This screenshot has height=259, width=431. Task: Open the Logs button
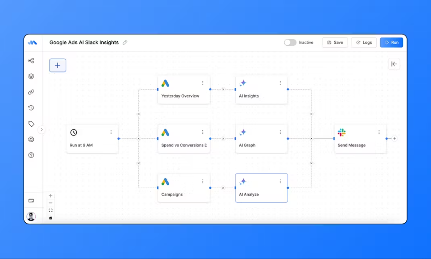coord(364,42)
